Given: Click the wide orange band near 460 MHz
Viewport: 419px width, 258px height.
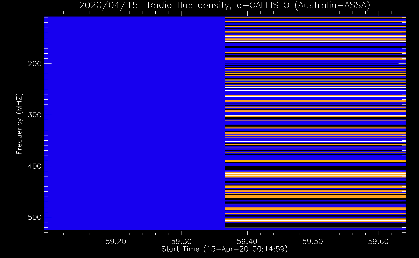Looking at the screenshot, I should point(315,197).
